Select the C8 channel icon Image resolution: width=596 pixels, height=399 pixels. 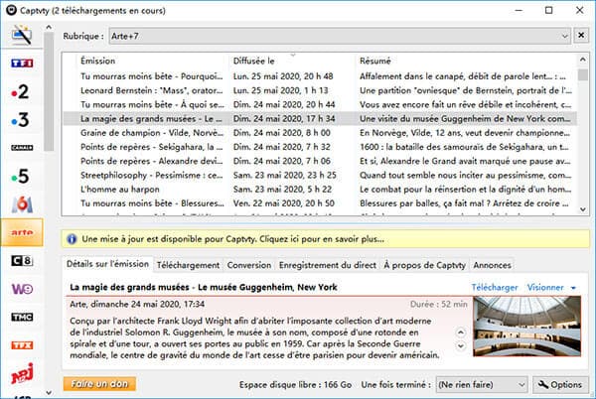(22, 260)
